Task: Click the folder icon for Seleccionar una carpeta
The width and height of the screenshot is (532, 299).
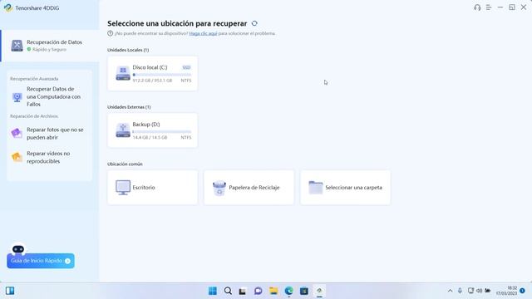Action: 316,188
